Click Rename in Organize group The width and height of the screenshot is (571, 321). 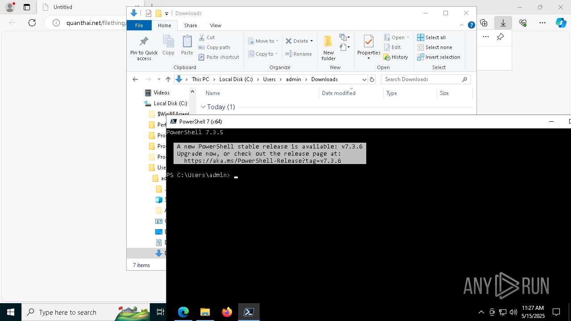pos(298,54)
